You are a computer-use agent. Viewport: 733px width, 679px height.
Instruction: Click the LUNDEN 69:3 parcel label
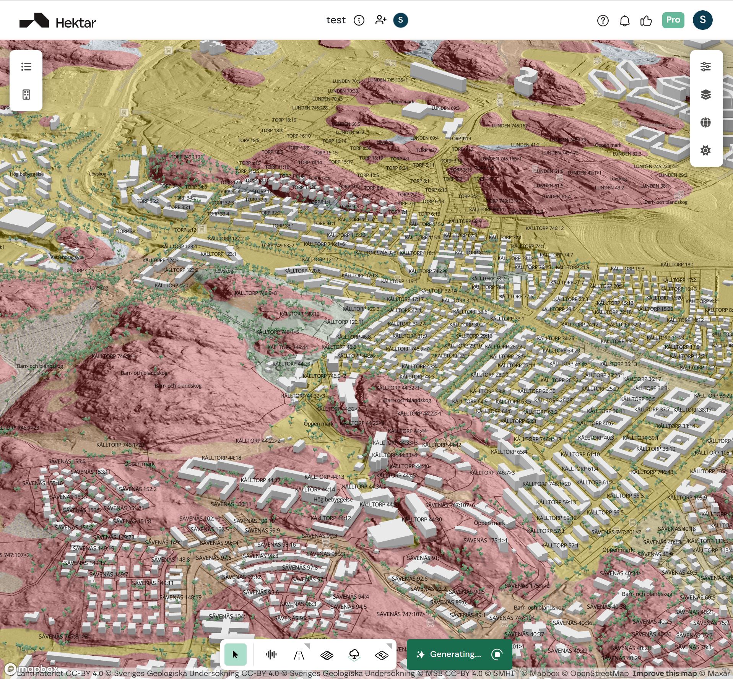[445, 108]
